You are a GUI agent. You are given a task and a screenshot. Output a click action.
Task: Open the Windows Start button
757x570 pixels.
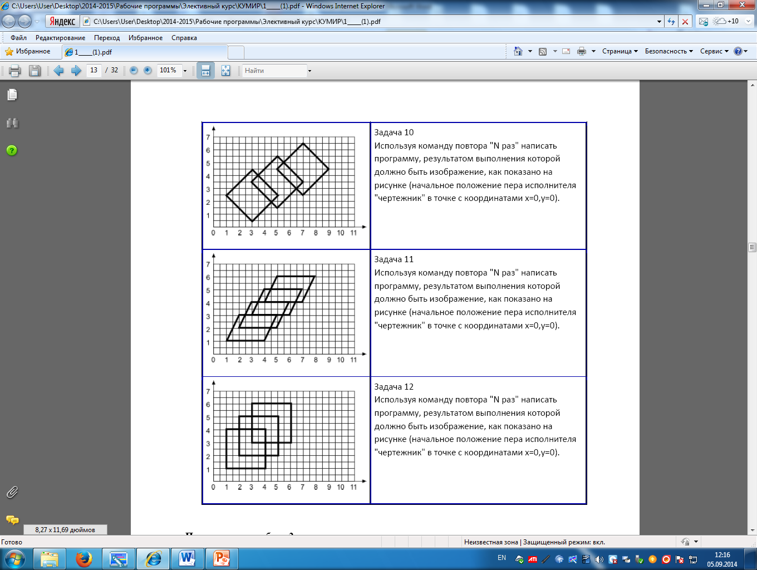(x=14, y=558)
